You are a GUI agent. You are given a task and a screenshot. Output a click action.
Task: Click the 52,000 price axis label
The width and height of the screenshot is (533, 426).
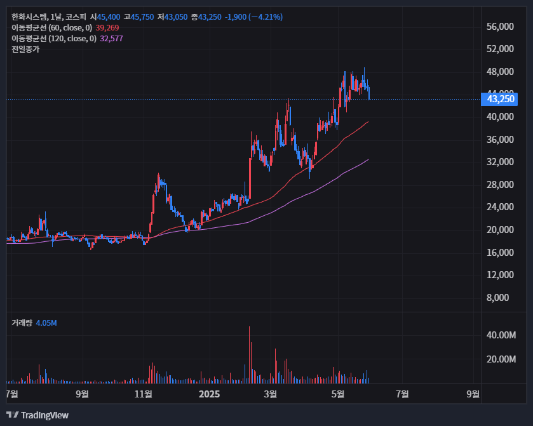(x=500, y=49)
